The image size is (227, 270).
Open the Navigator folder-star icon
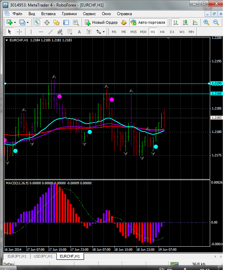coord(56,22)
